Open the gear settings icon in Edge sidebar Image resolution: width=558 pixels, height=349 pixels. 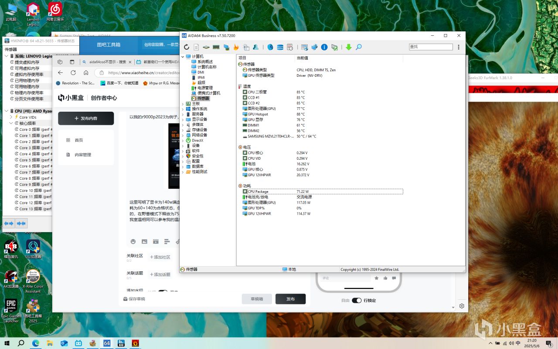pos(462,306)
